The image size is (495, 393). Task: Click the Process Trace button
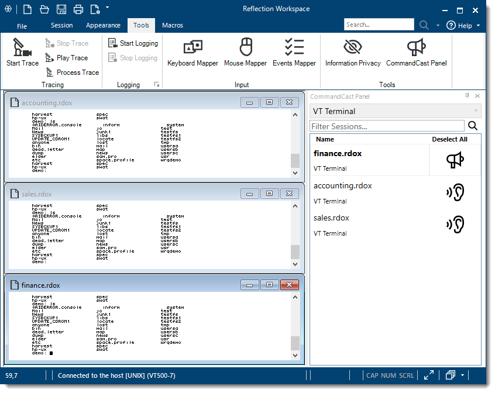pyautogui.click(x=72, y=73)
